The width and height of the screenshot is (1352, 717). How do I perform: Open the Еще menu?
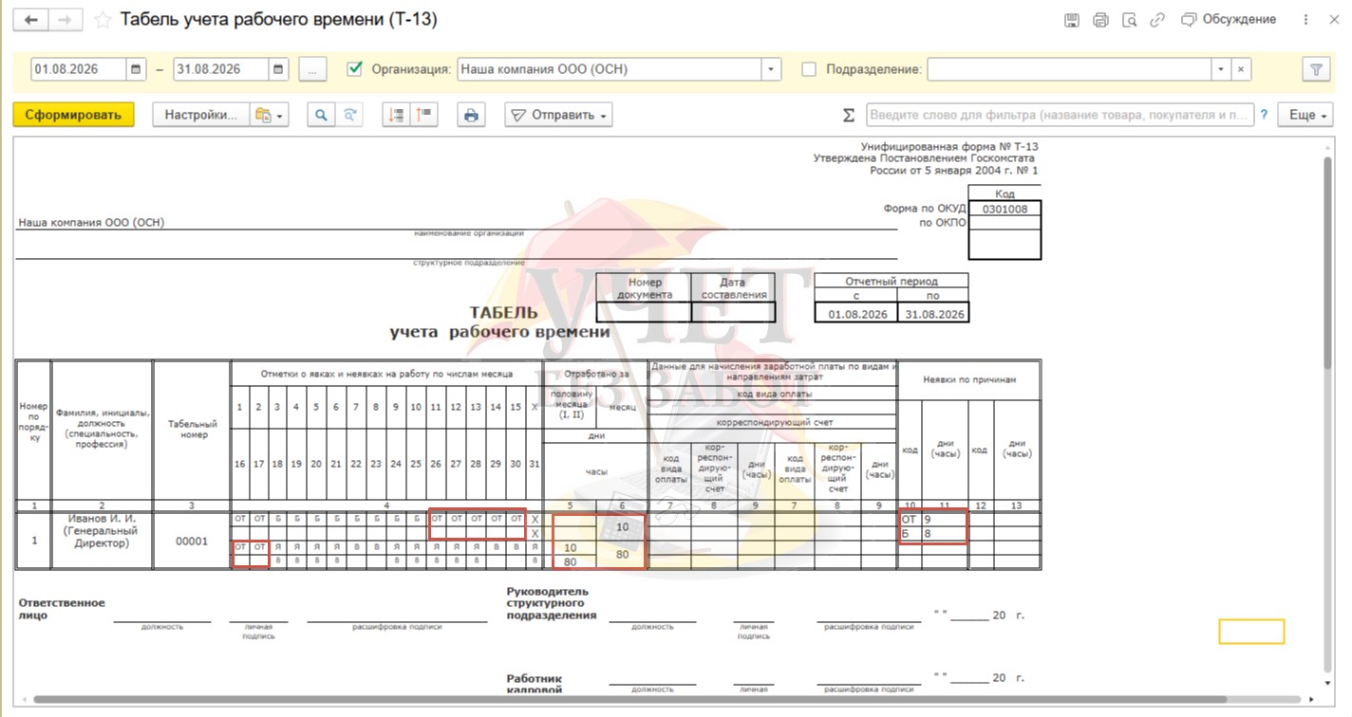[1304, 115]
